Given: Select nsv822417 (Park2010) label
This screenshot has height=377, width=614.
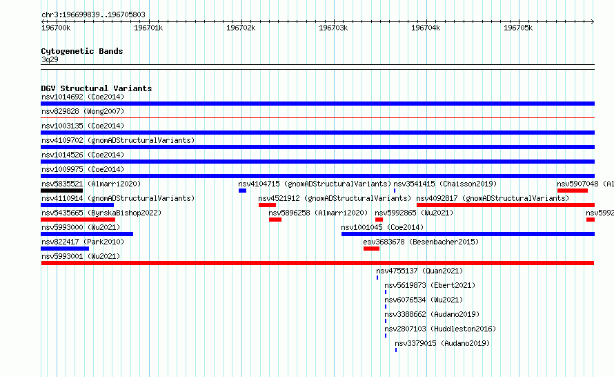Looking at the screenshot, I should (x=83, y=242).
